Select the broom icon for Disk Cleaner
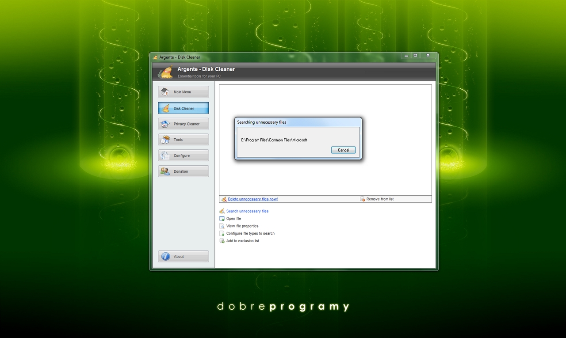Viewport: 566px width, 338px height. point(165,108)
